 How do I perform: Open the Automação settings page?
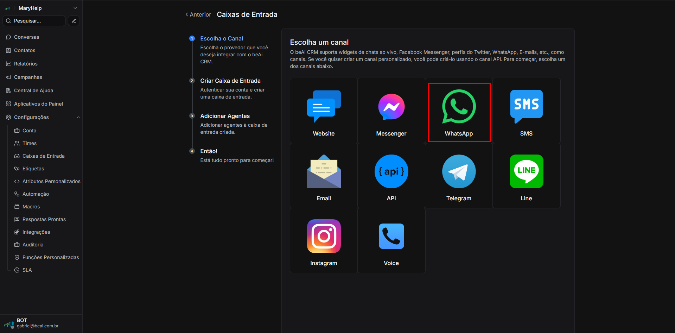pos(36,194)
